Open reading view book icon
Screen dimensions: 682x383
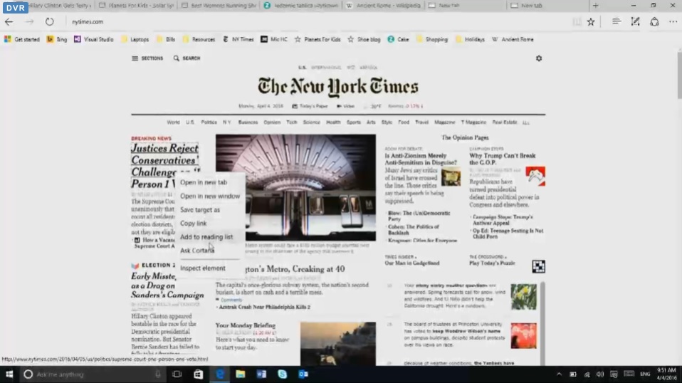[x=577, y=22]
